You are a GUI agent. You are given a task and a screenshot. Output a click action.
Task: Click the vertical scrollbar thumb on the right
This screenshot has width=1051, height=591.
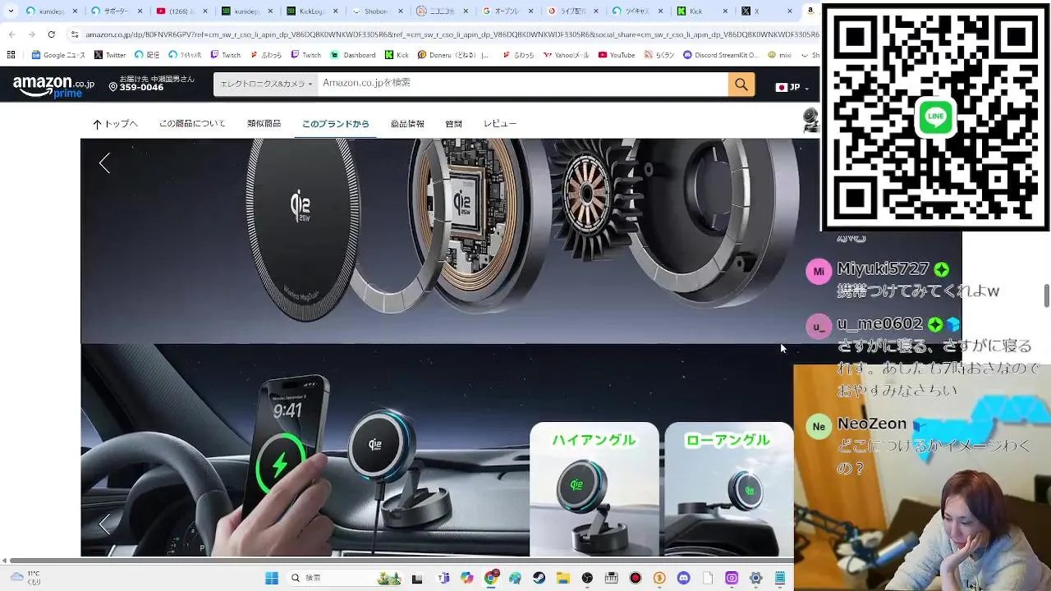pyautogui.click(x=1046, y=295)
